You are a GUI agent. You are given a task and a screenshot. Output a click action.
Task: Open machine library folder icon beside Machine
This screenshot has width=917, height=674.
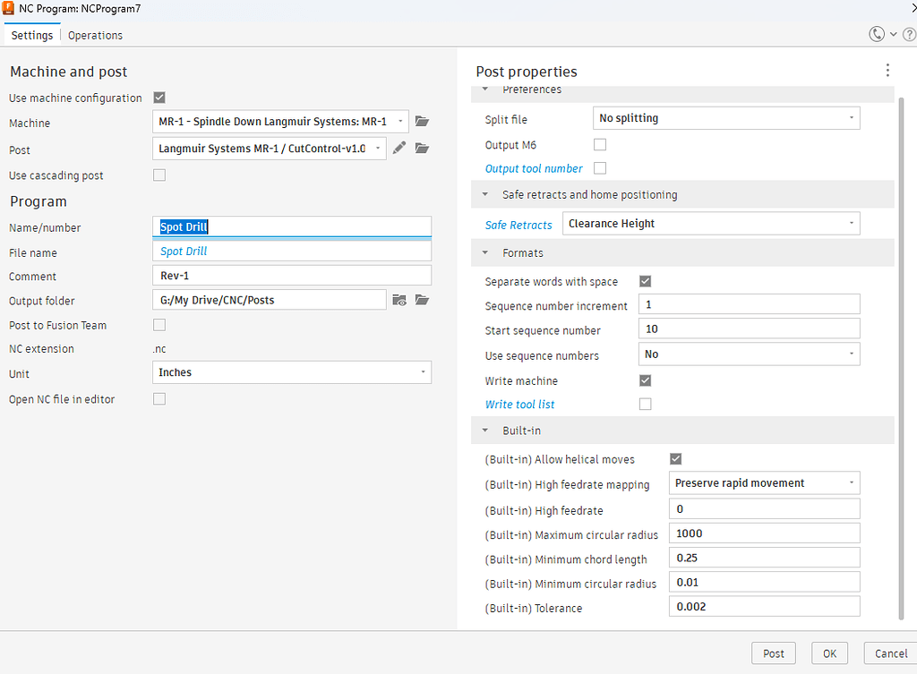tap(423, 122)
